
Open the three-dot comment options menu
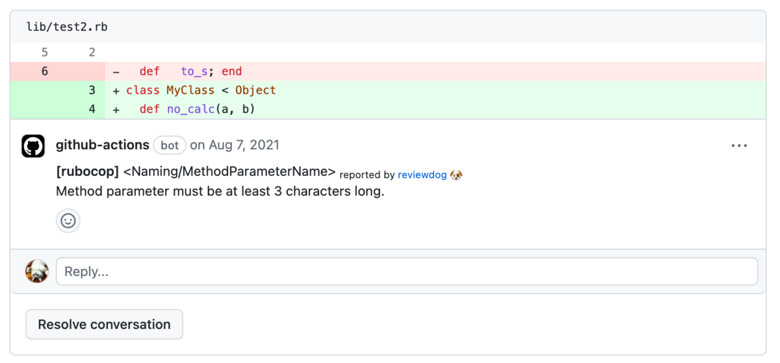(739, 145)
